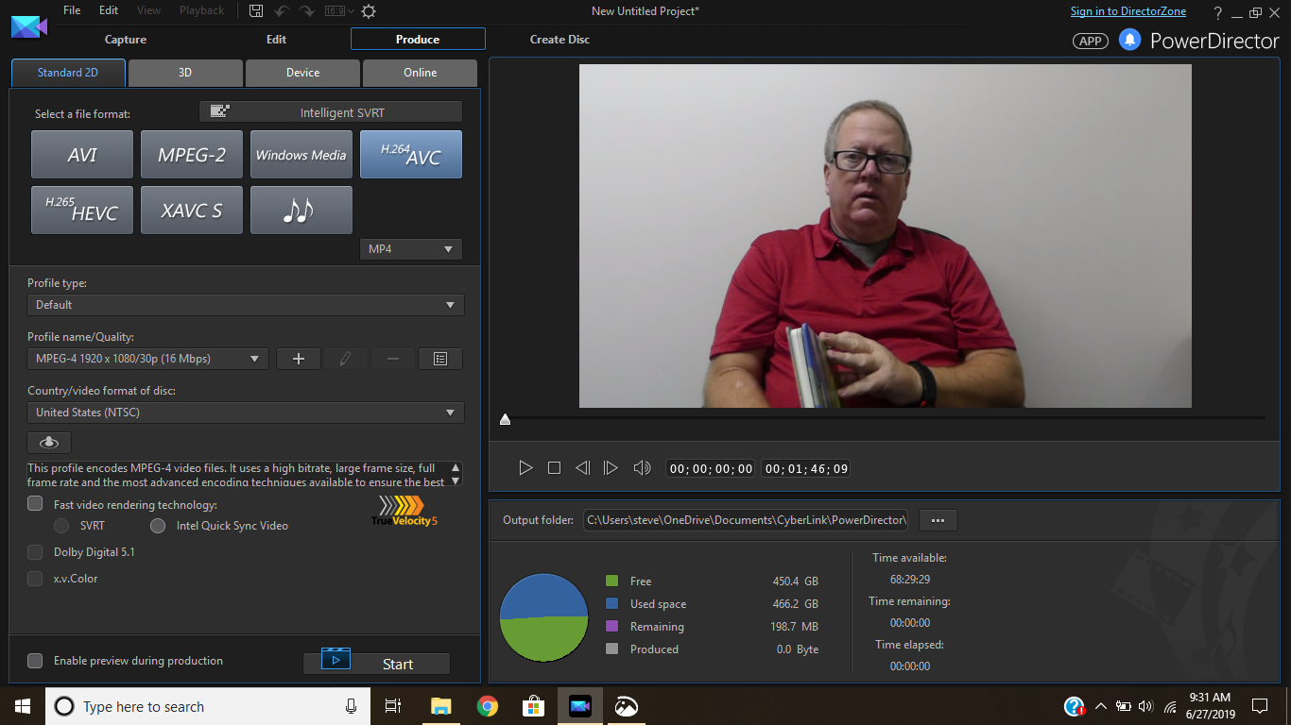Image resolution: width=1291 pixels, height=725 pixels.
Task: Click the preview volume speaker icon
Action: tap(642, 468)
